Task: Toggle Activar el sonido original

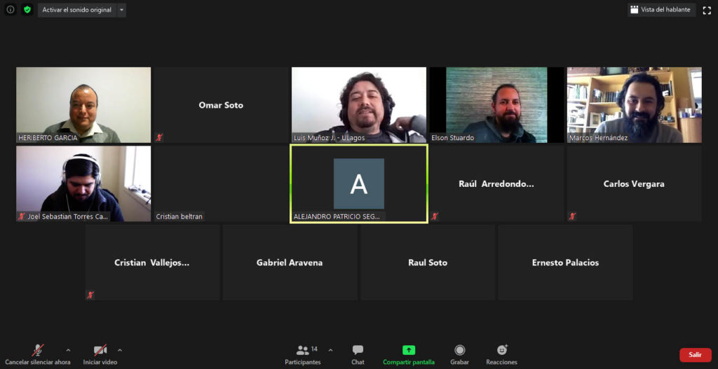Action: click(x=76, y=10)
